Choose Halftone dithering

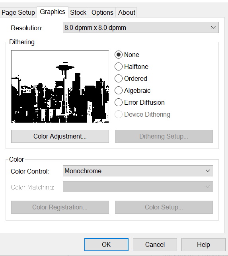coord(131,66)
